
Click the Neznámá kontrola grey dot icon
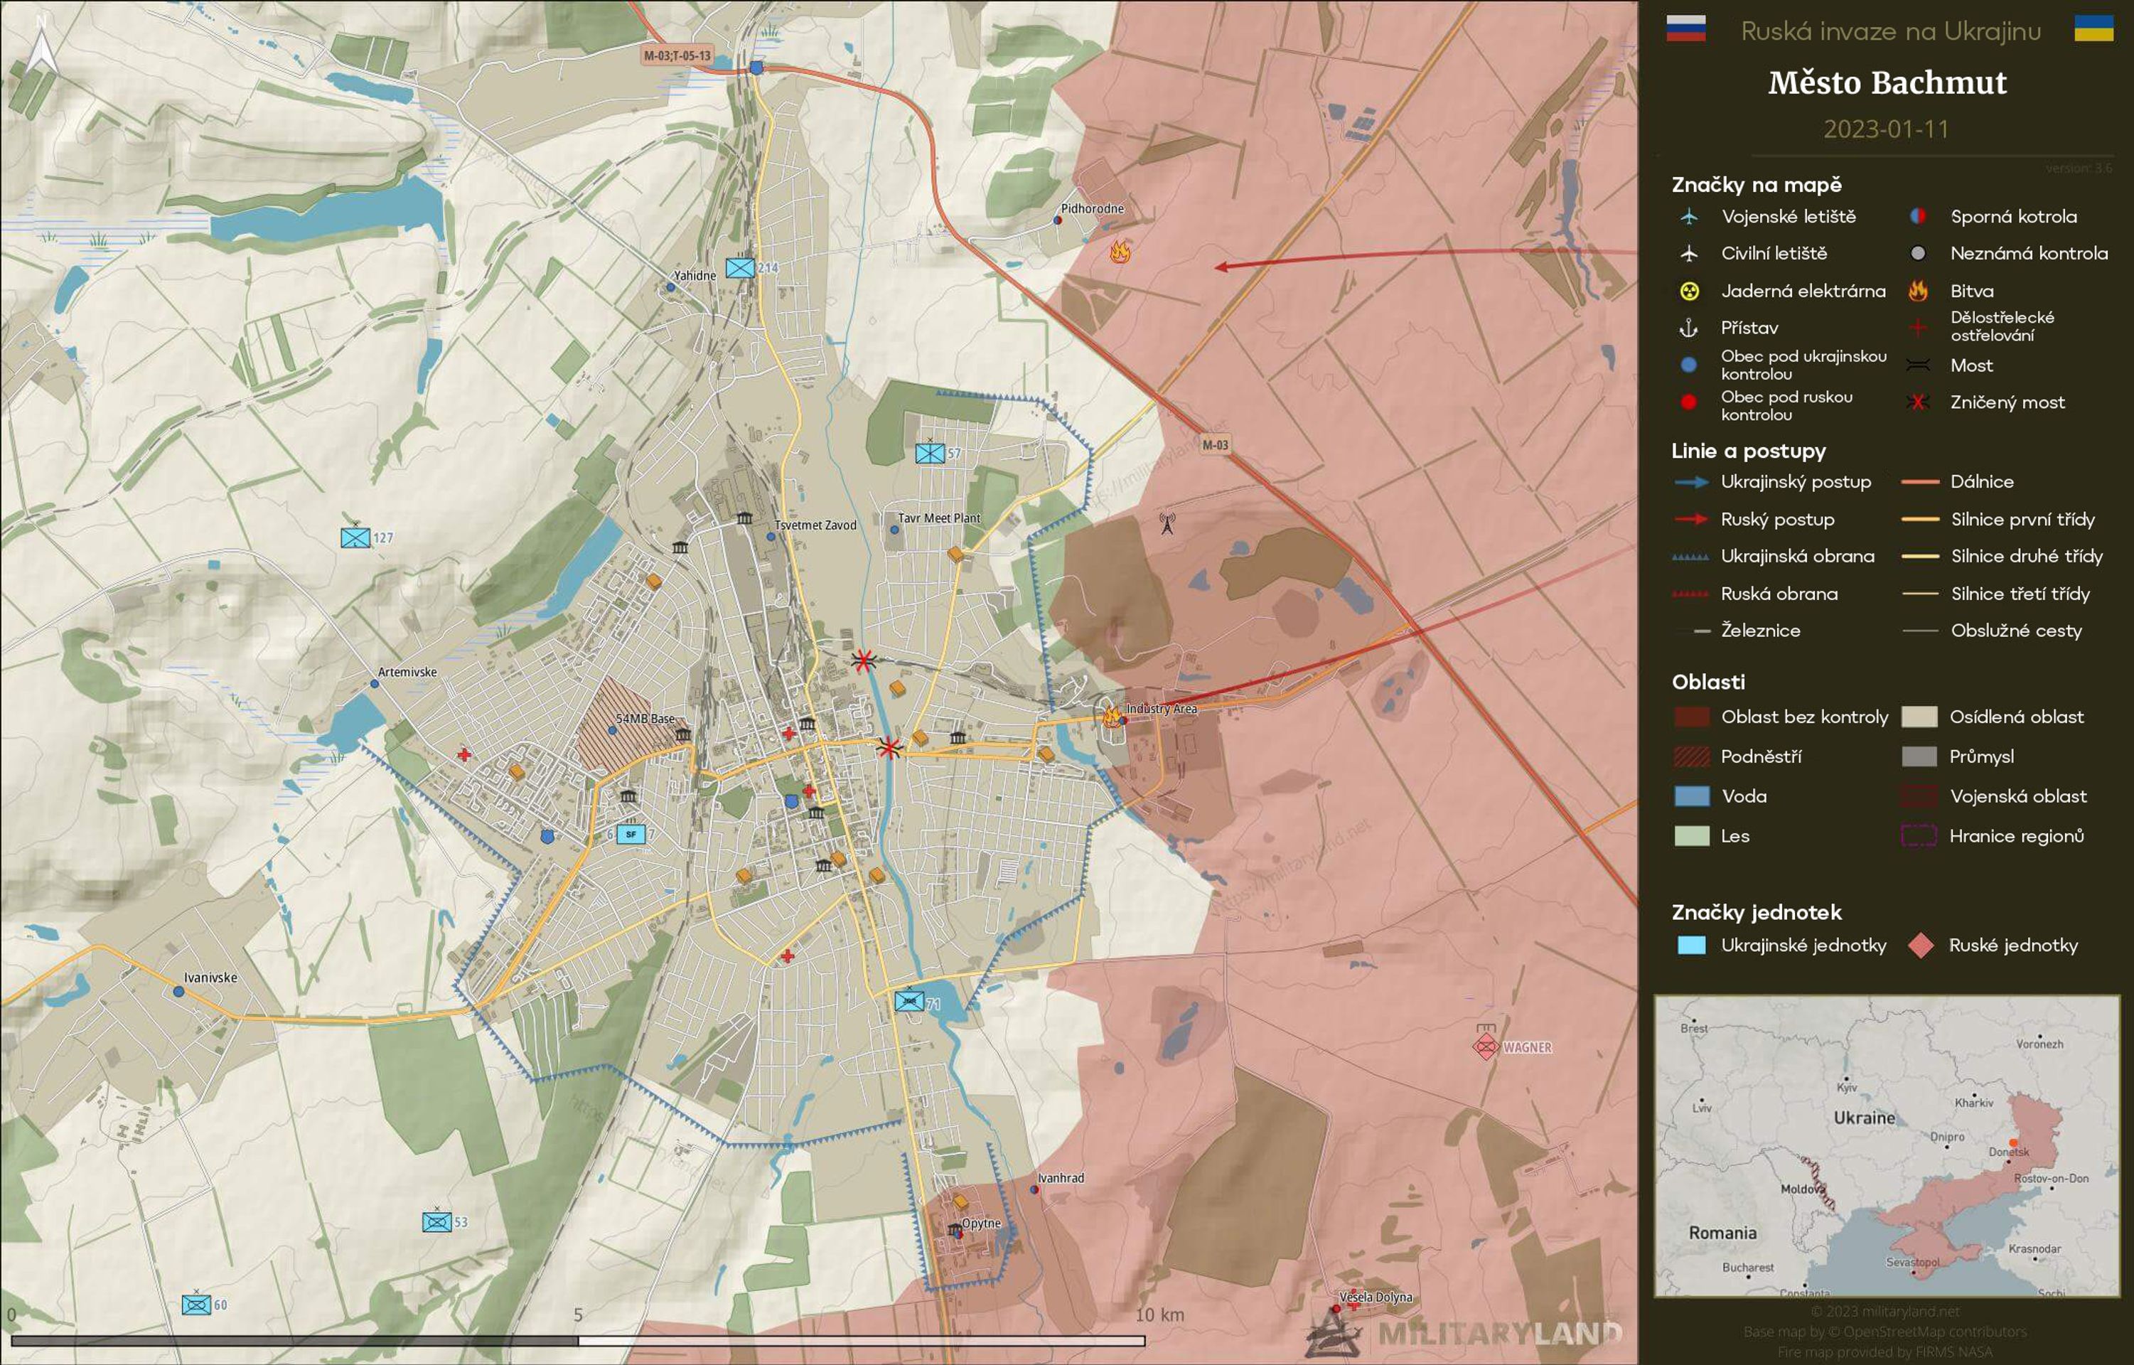click(1918, 254)
